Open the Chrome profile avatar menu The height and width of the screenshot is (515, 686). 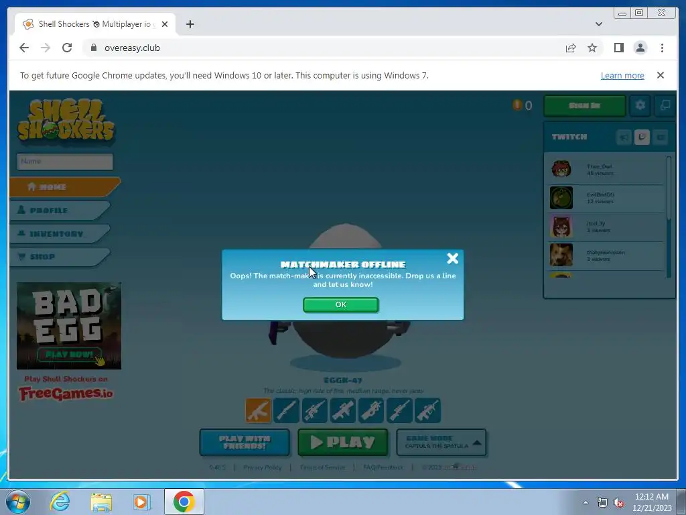[x=640, y=48]
